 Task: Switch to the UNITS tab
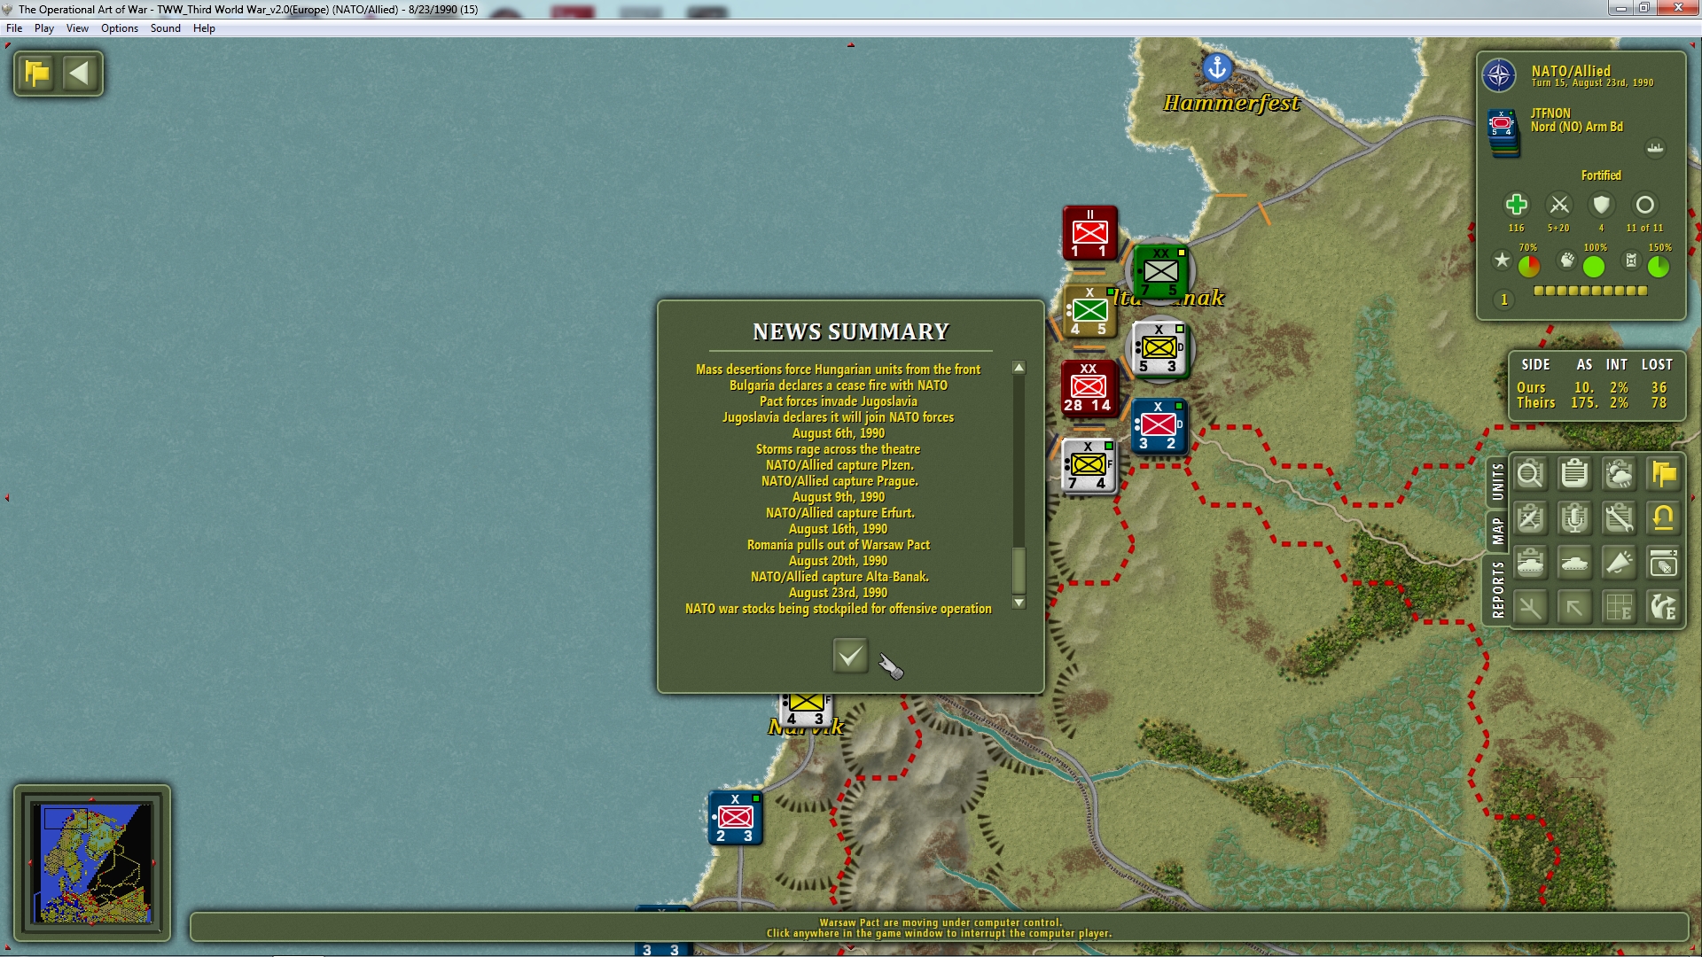(1497, 482)
